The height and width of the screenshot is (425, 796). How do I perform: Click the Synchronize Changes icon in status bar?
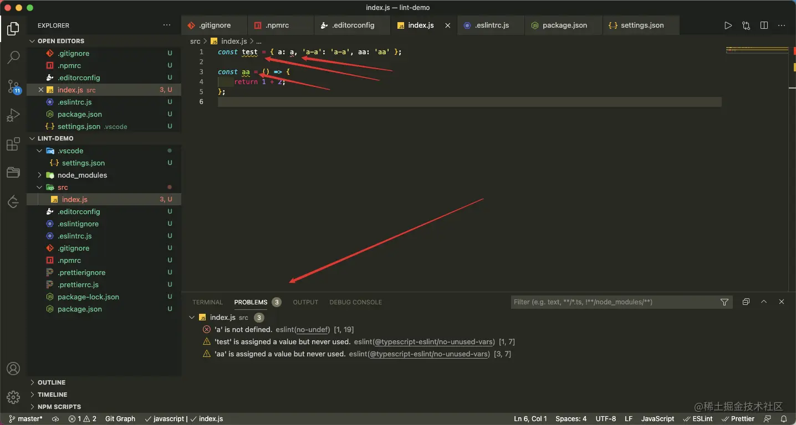pyautogui.click(x=55, y=419)
